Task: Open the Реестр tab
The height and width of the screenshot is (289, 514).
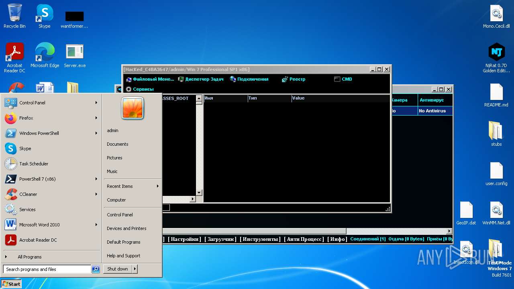Action: click(x=294, y=79)
